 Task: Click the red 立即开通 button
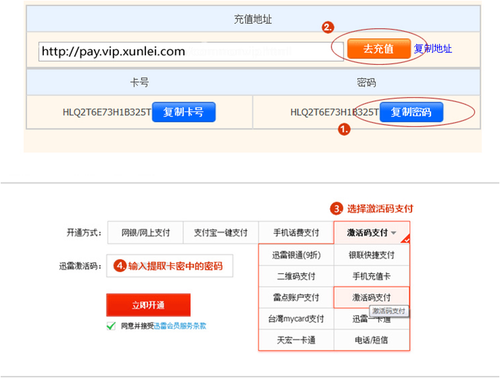[x=148, y=305]
